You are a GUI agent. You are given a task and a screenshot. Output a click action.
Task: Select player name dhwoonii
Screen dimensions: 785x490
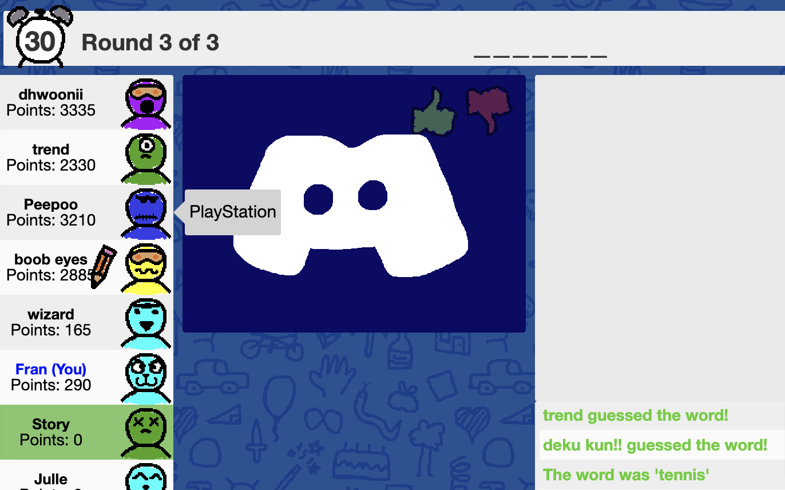click(x=51, y=94)
